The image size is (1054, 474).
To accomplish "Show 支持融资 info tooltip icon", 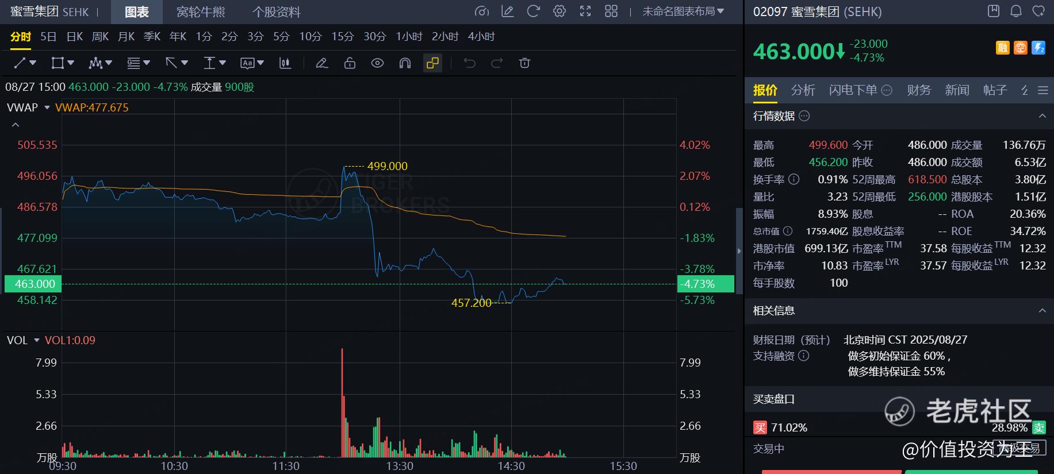I will click(804, 356).
